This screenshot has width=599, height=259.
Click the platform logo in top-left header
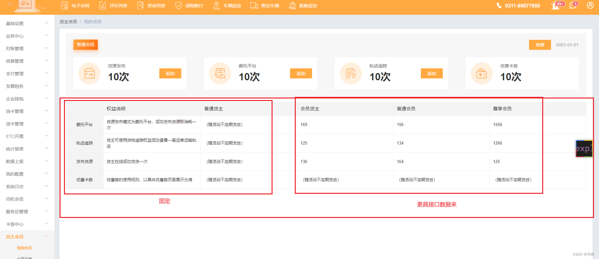pyautogui.click(x=27, y=6)
